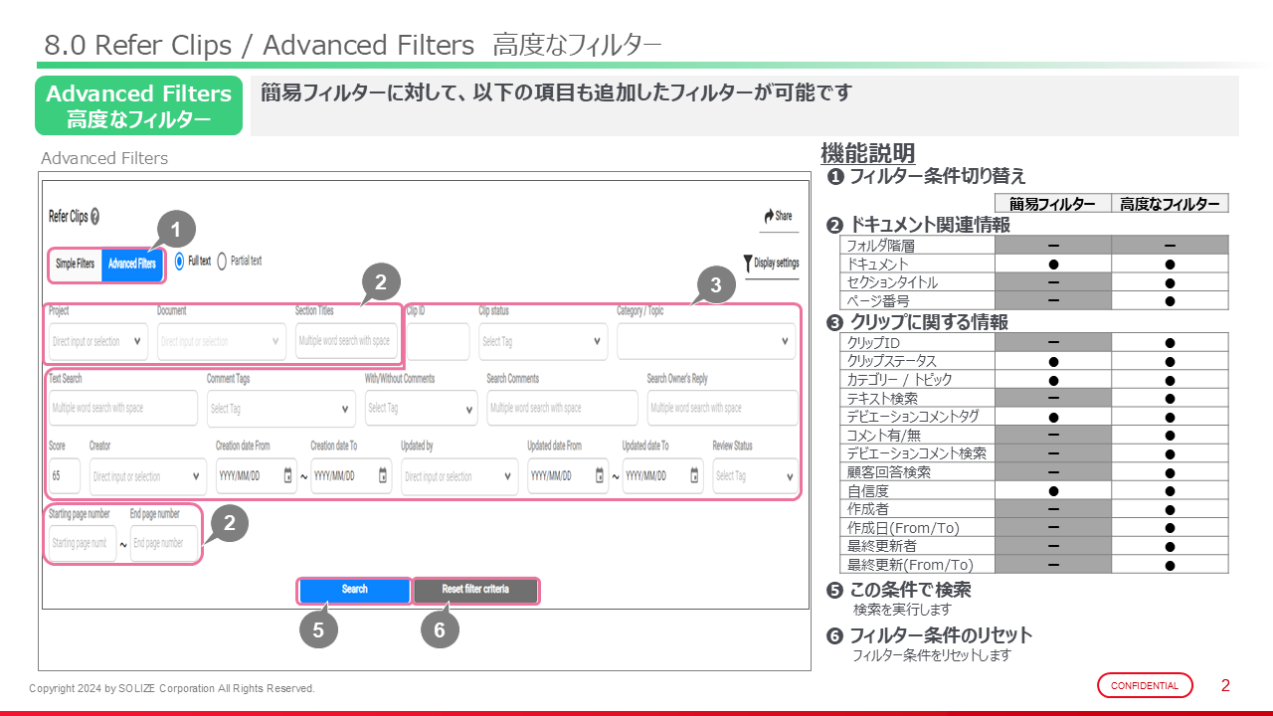Open calendar icon in Creation date To
1273x716 pixels.
(x=384, y=476)
